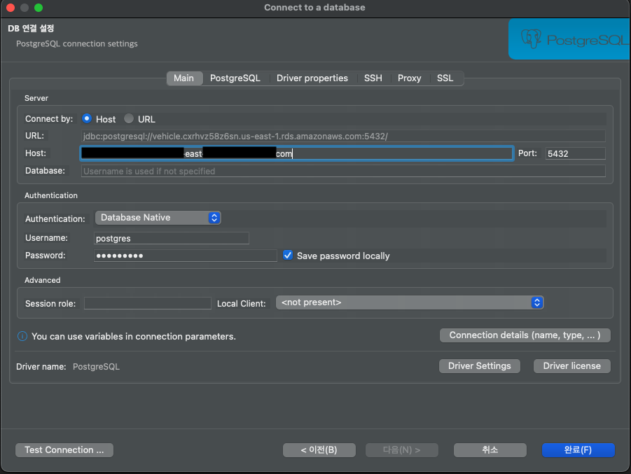The image size is (631, 474).
Task: Open the SSL tab
Action: [x=445, y=78]
